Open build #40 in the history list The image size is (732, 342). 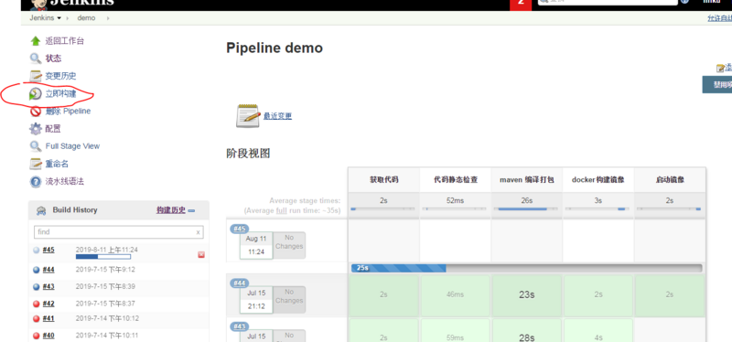[x=48, y=336]
